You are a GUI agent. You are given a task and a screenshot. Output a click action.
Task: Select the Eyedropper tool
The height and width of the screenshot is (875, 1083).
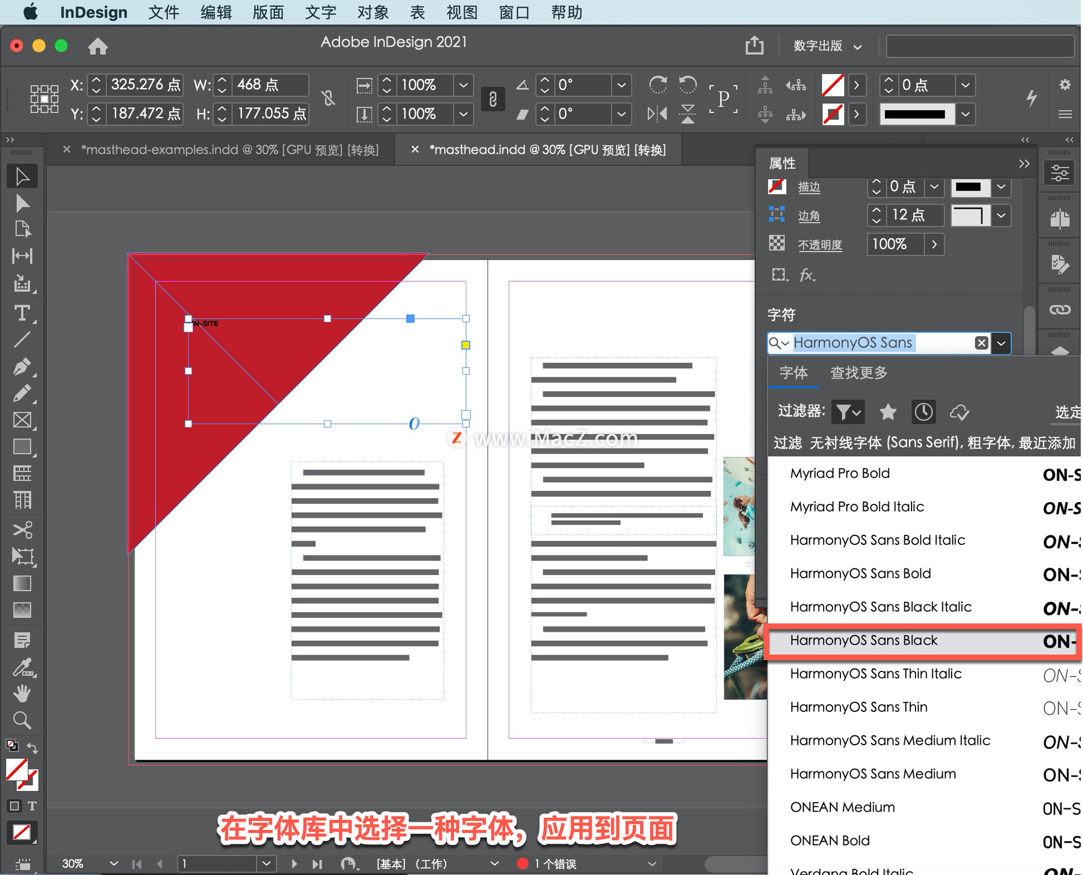[22, 667]
